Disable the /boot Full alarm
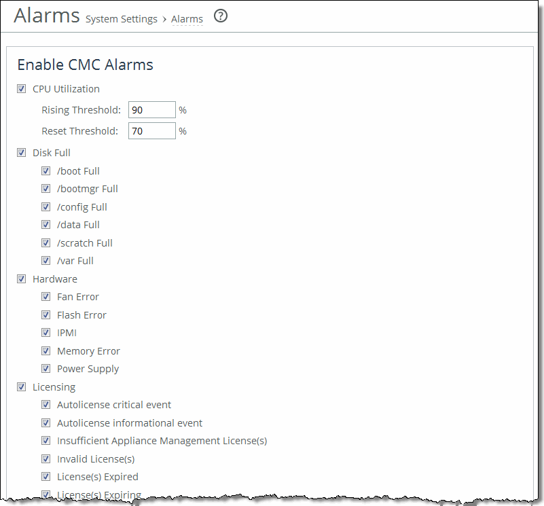Screen dimensions: 544x506 point(46,170)
